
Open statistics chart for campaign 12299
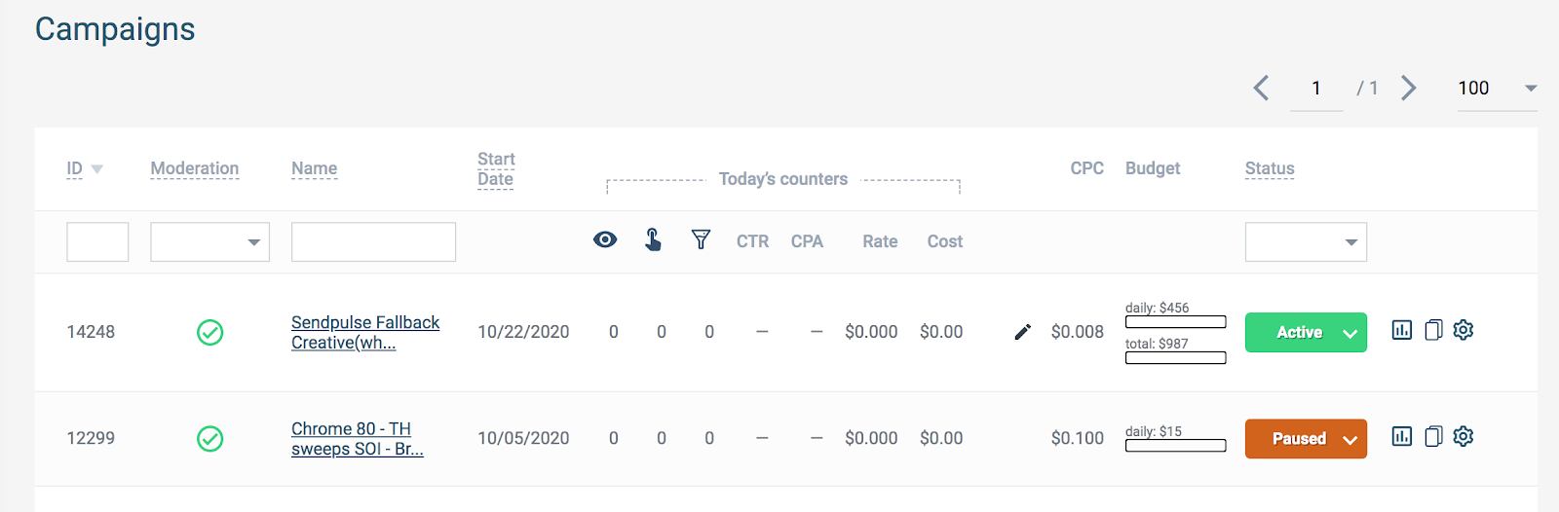coord(1401,436)
